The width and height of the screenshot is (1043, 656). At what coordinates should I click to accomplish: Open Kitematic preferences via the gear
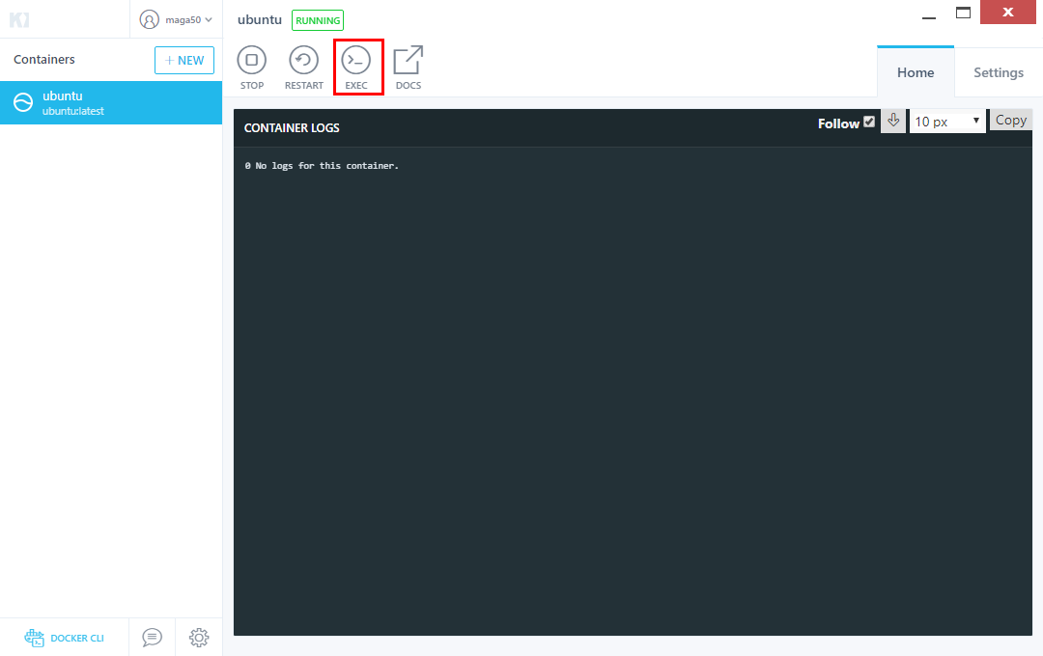pos(198,638)
